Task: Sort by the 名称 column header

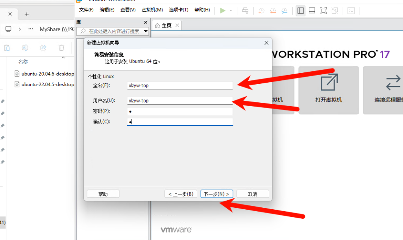Action: [x=23, y=62]
